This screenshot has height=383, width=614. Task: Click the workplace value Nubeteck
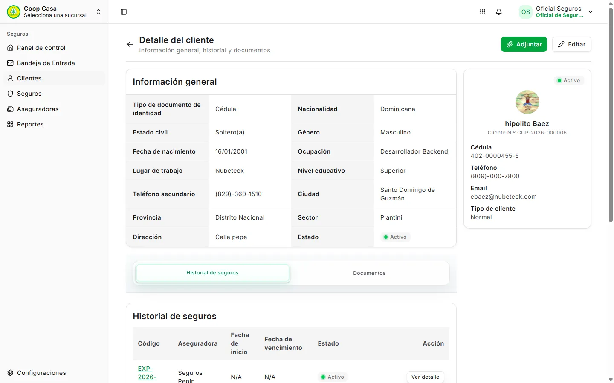(229, 171)
